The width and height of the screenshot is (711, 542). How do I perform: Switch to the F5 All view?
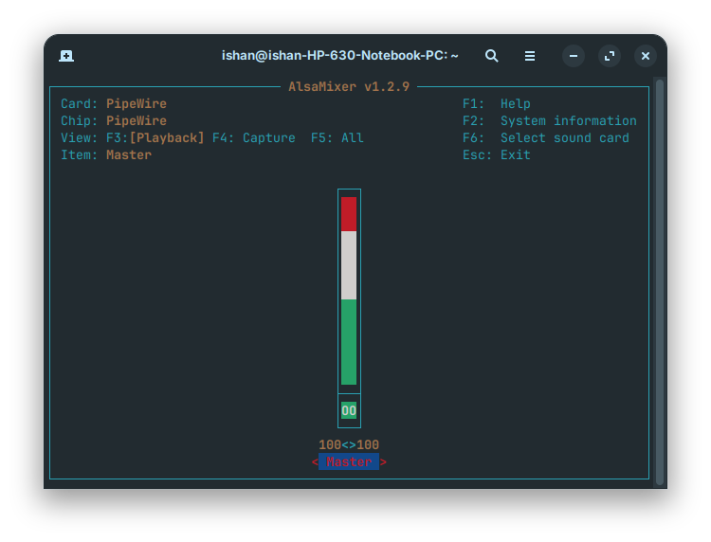tap(337, 138)
